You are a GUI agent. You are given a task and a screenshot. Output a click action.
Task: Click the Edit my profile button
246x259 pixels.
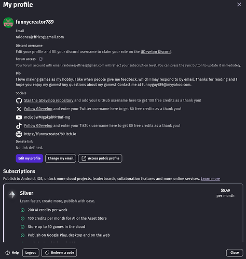(x=30, y=159)
